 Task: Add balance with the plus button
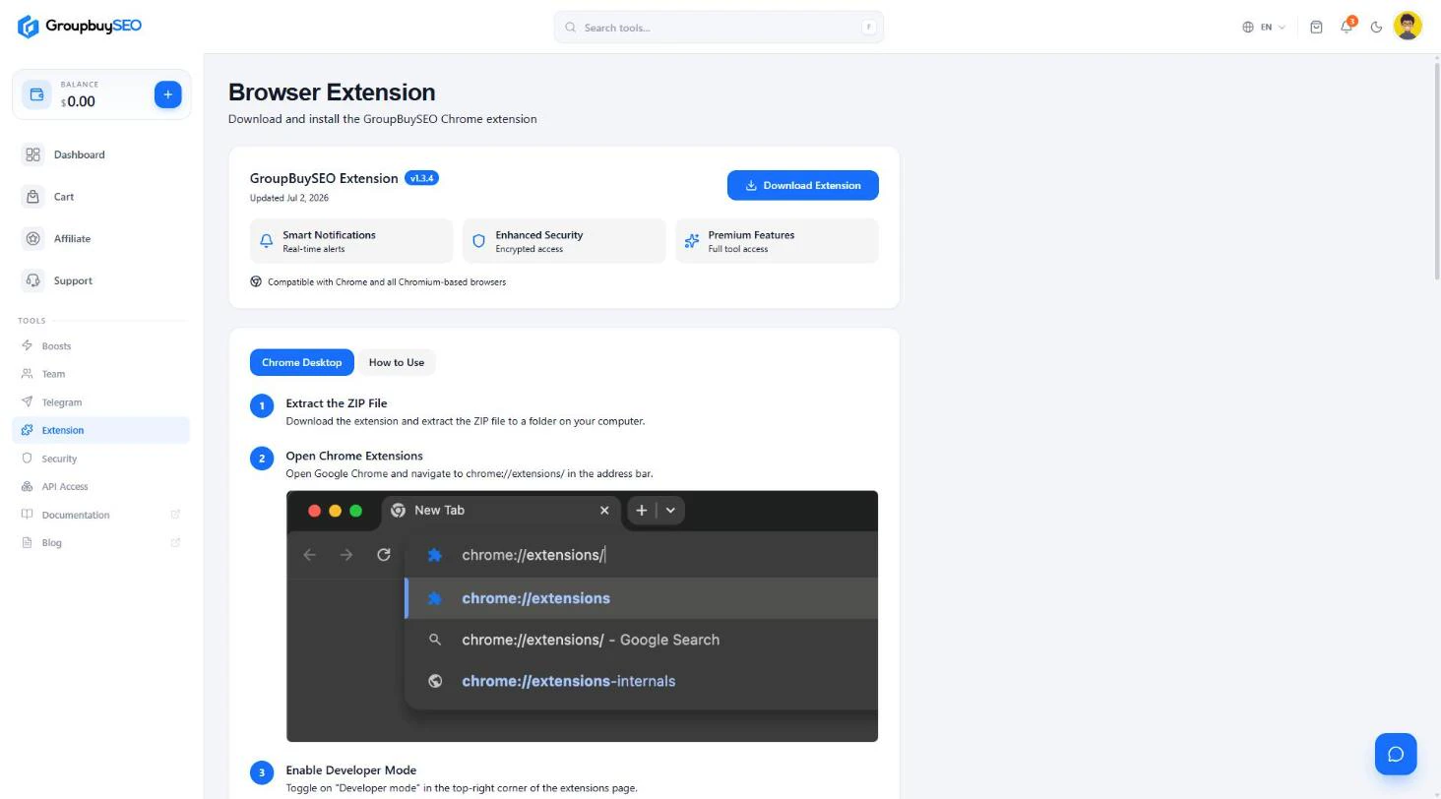tap(167, 94)
